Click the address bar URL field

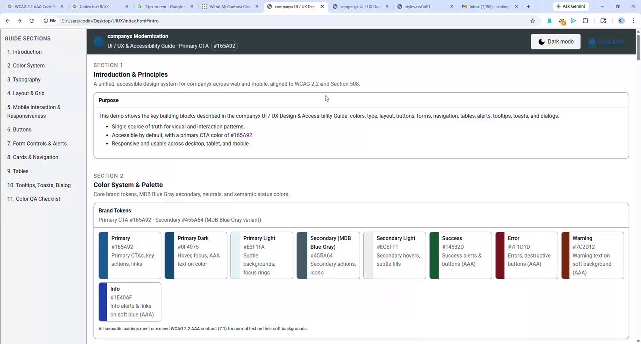(x=290, y=21)
